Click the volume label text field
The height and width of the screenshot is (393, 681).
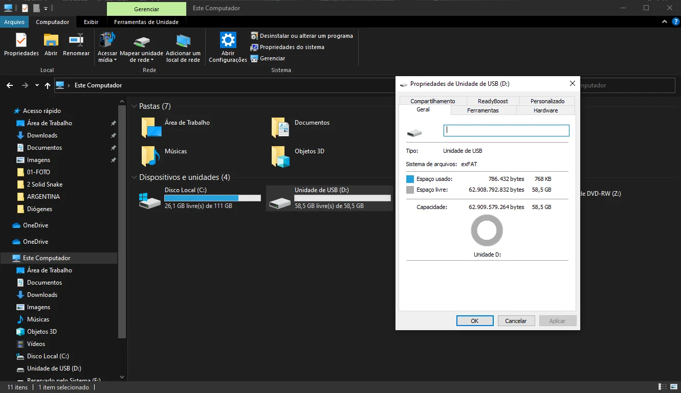(x=507, y=130)
